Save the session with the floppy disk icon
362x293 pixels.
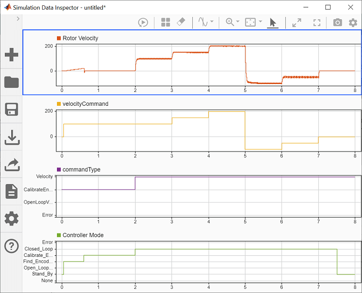[x=11, y=109]
